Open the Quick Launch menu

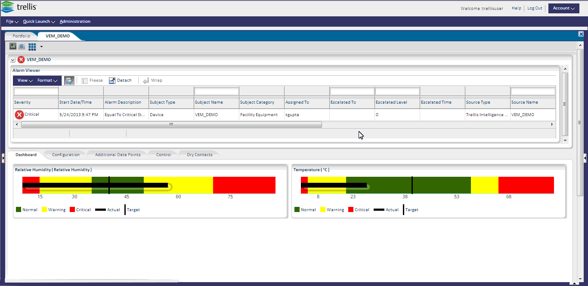39,22
